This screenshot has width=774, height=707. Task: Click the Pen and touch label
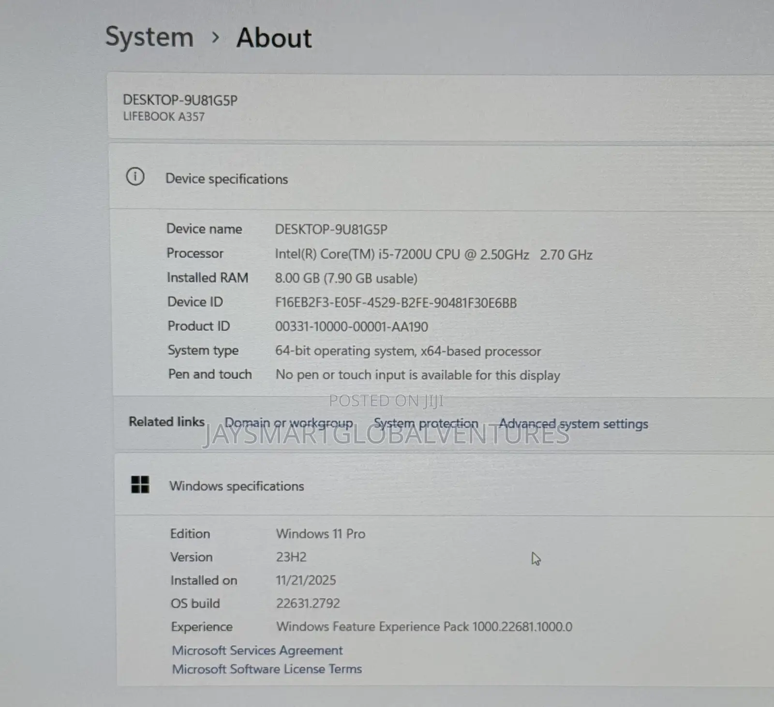click(x=210, y=374)
